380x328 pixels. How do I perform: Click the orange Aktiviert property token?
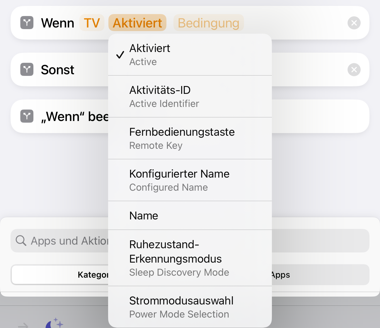137,23
